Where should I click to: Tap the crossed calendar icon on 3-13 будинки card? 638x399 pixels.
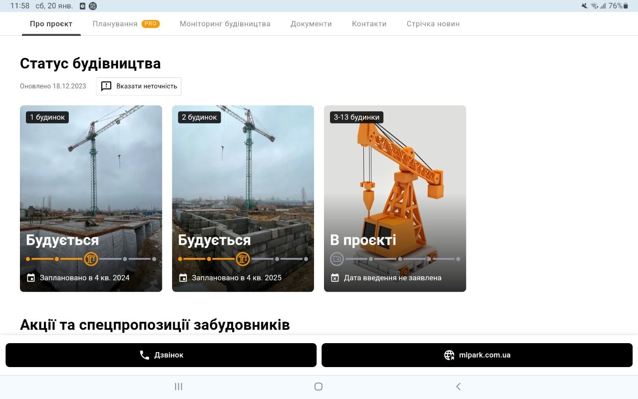pyautogui.click(x=335, y=278)
